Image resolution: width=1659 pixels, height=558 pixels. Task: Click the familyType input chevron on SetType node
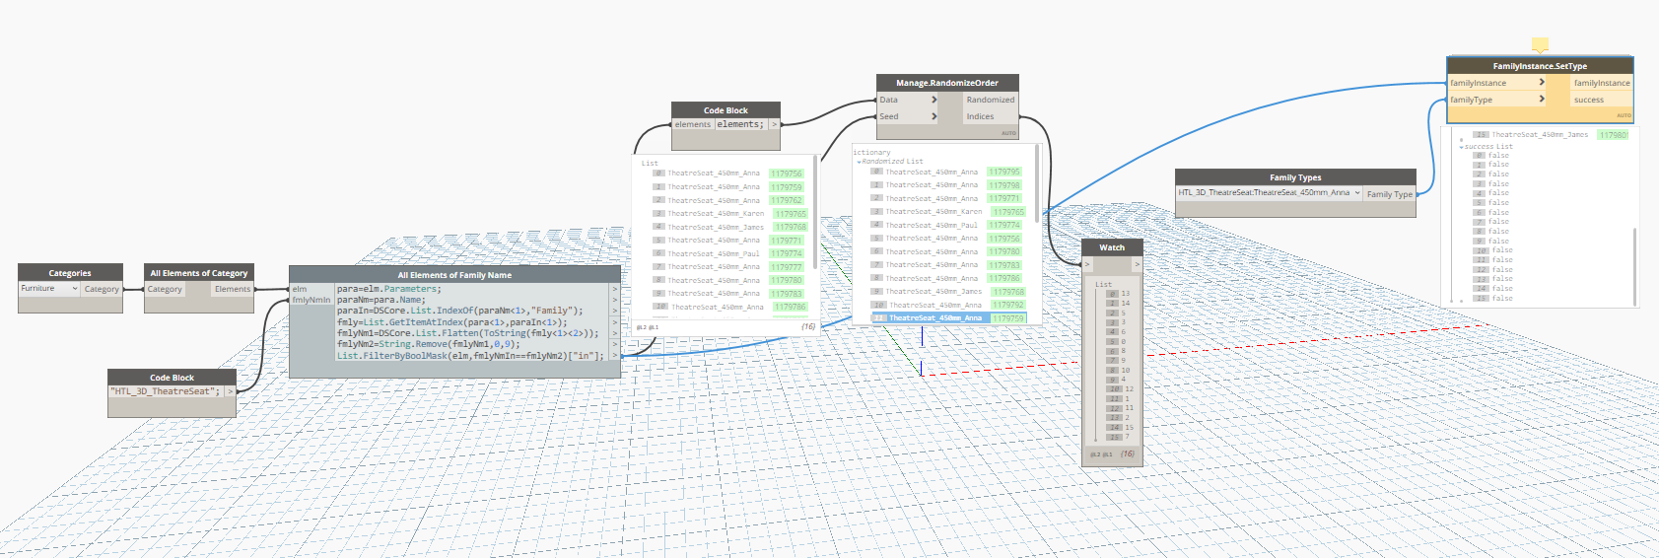click(1542, 100)
